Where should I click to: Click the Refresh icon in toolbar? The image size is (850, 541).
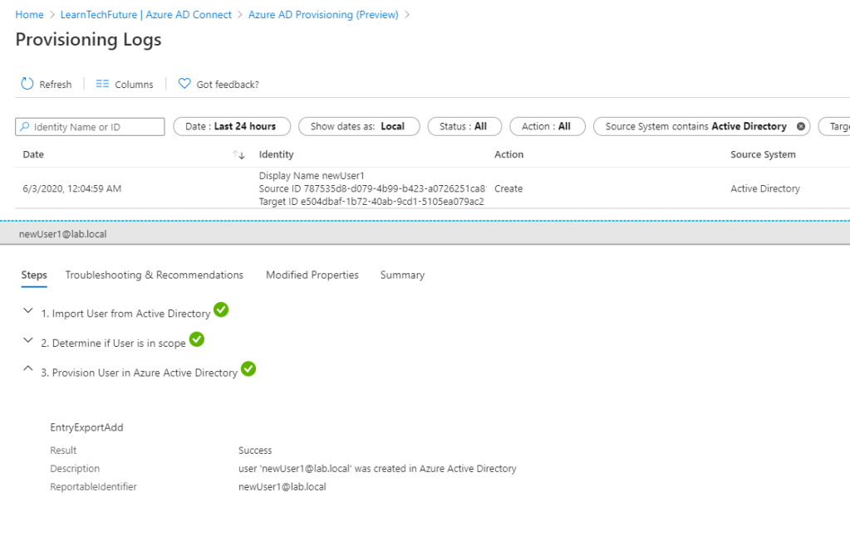pyautogui.click(x=27, y=84)
